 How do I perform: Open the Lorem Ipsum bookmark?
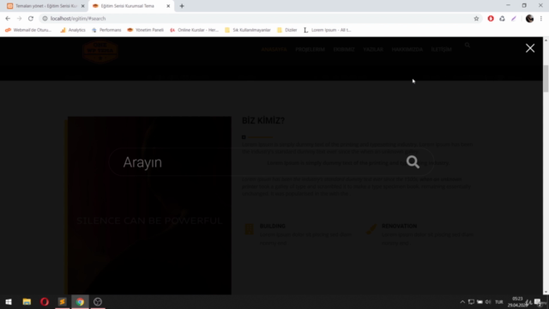327,30
